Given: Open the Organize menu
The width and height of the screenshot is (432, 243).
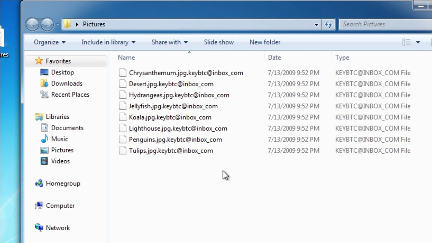Looking at the screenshot, I should [50, 42].
